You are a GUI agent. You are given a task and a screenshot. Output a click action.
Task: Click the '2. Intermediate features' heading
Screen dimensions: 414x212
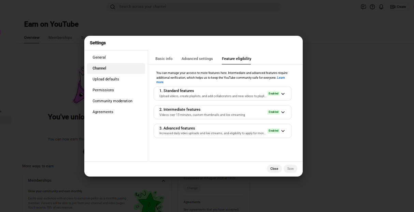tap(180, 109)
